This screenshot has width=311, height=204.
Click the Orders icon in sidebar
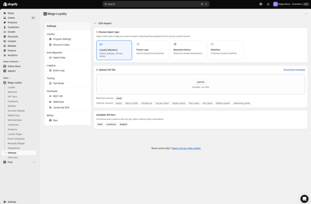click(5, 18)
